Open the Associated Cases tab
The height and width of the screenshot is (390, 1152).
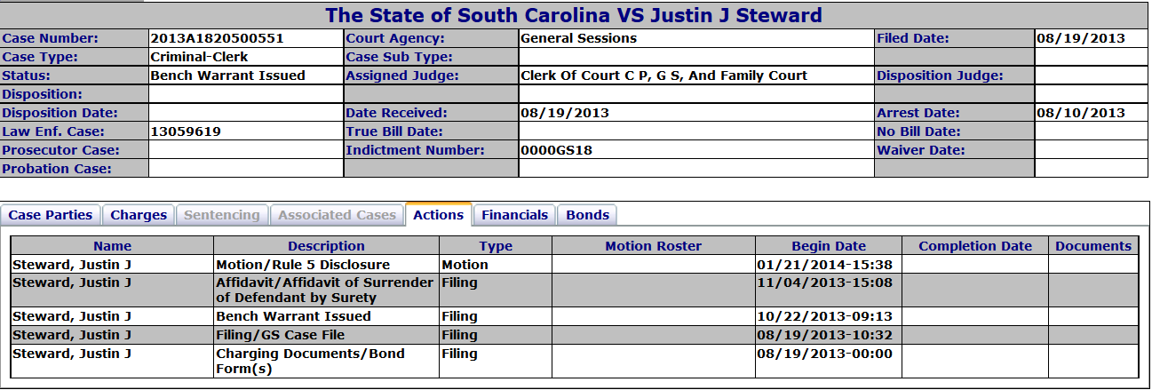(x=337, y=215)
